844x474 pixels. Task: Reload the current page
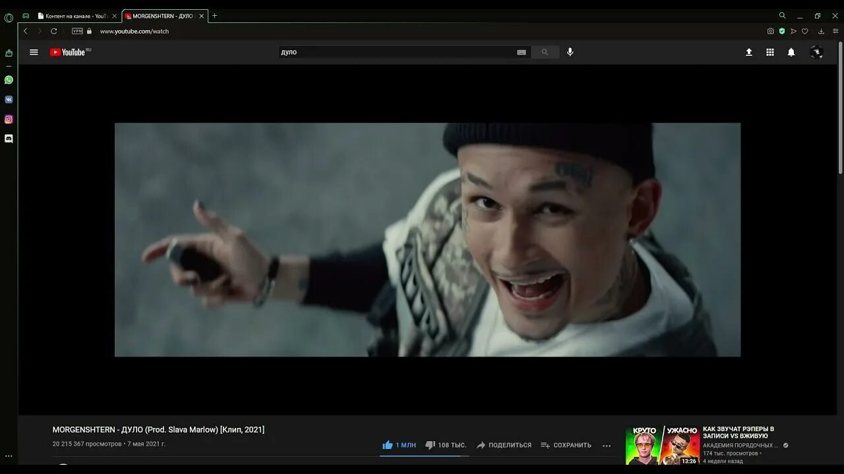coord(54,31)
